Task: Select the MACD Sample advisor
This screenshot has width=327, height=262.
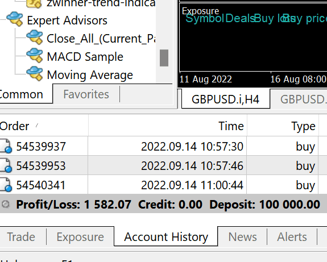Action: pos(85,57)
